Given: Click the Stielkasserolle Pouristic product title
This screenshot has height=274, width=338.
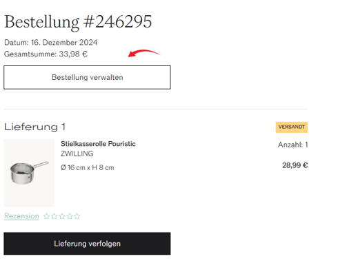Looking at the screenshot, I should click(x=98, y=144).
